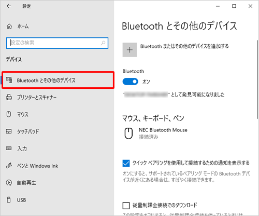Click the search magnifier icon
The image size is (259, 216).
click(103, 43)
